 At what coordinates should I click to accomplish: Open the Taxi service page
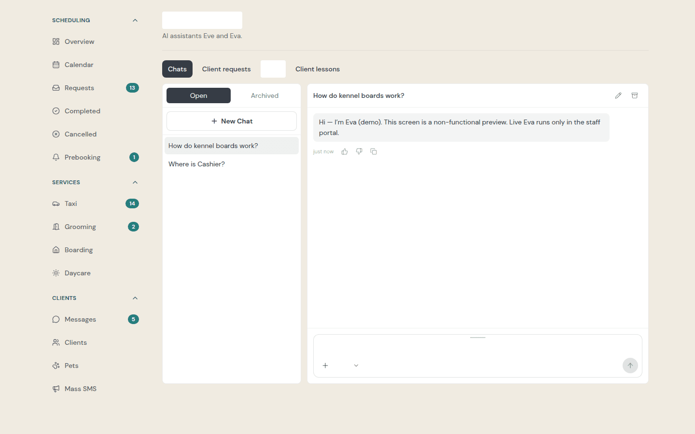point(95,203)
